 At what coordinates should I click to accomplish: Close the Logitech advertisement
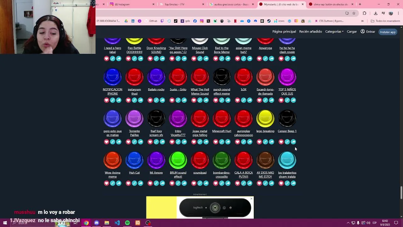click(251, 199)
